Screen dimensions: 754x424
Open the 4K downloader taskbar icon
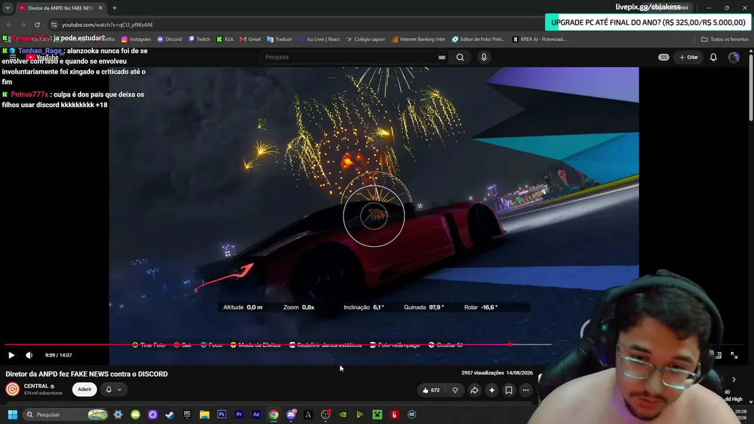click(412, 415)
